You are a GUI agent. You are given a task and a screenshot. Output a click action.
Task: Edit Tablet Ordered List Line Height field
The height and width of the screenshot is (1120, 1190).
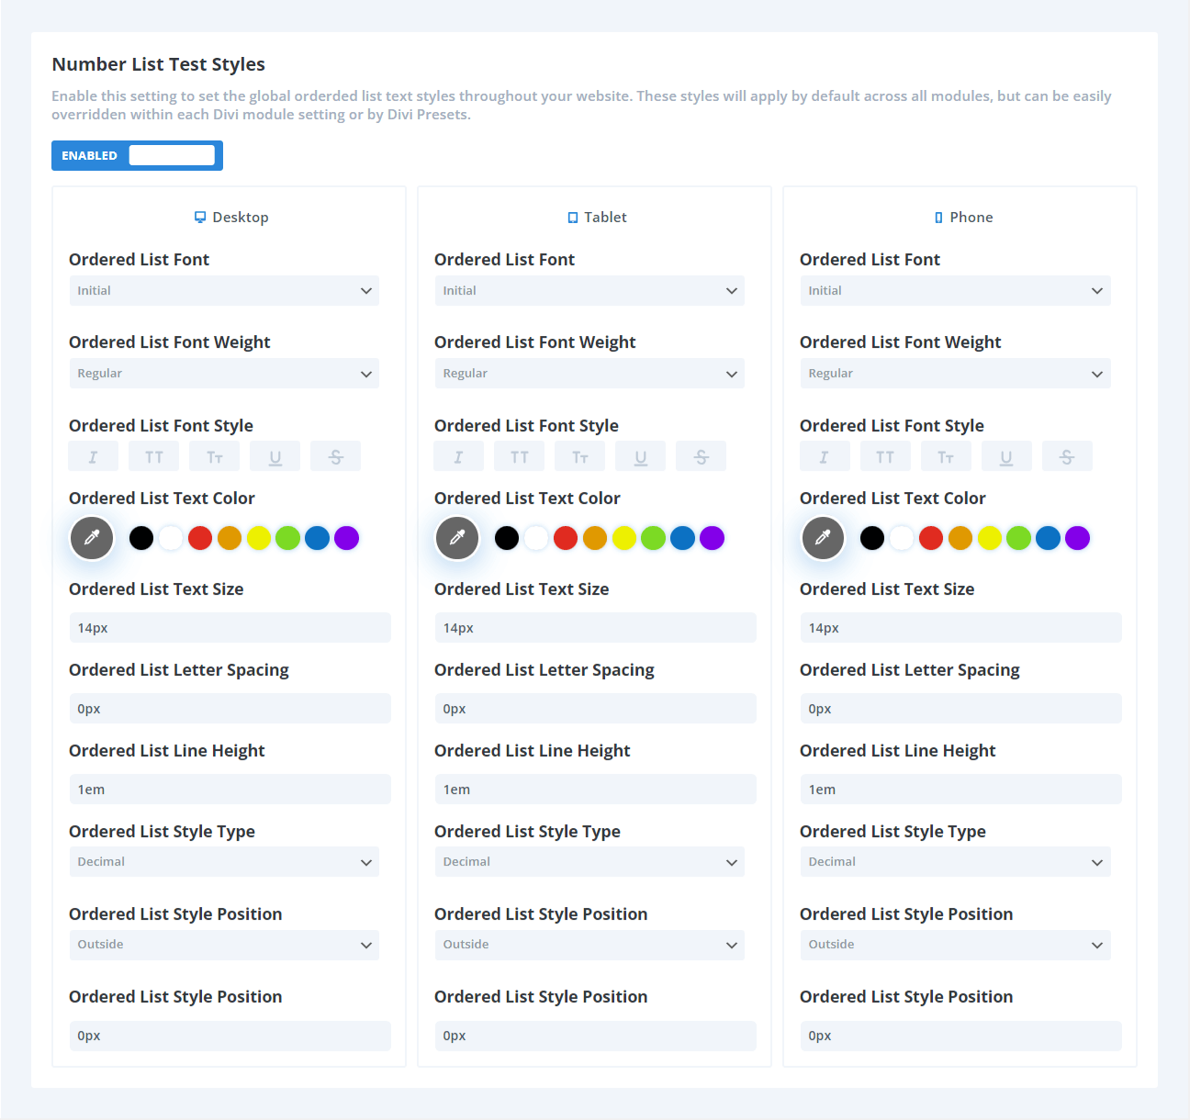coord(596,790)
